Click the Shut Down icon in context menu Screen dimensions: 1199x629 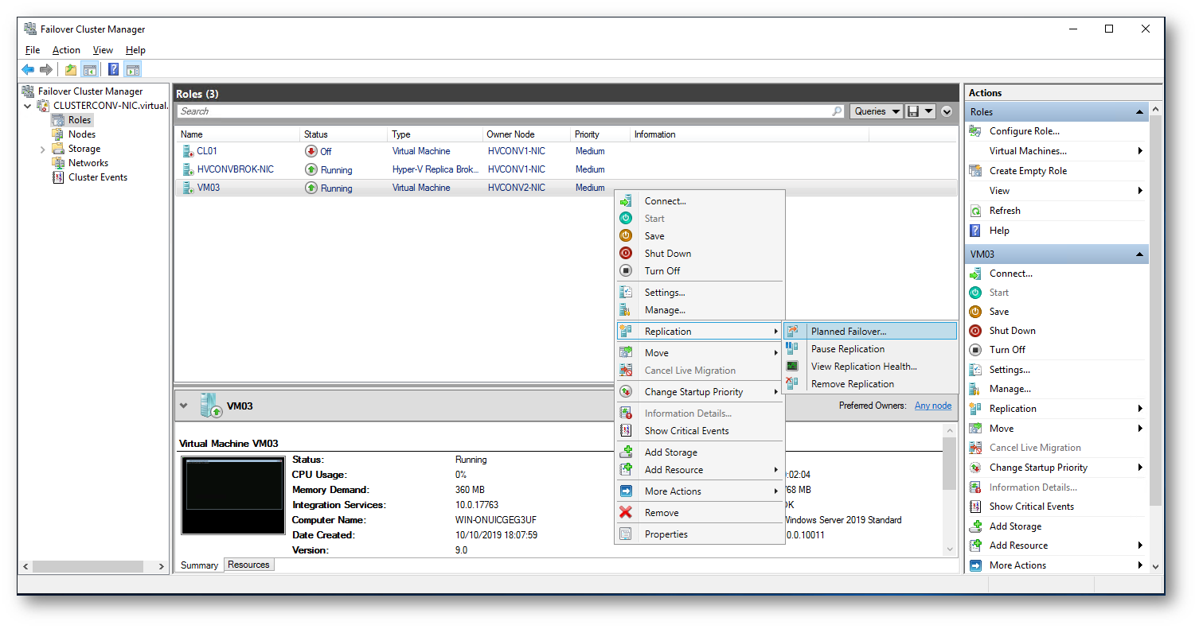(626, 254)
